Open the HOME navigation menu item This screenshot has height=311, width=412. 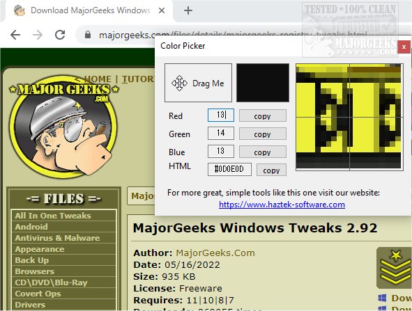point(98,79)
